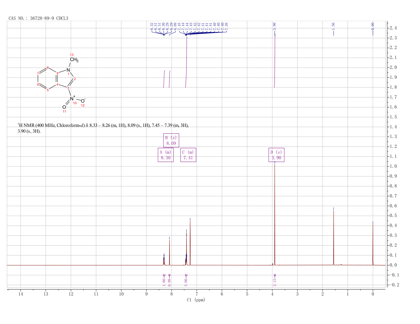Click the water peak at 1.56 ppm
This screenshot has width=420, height=324.
pos(333,238)
